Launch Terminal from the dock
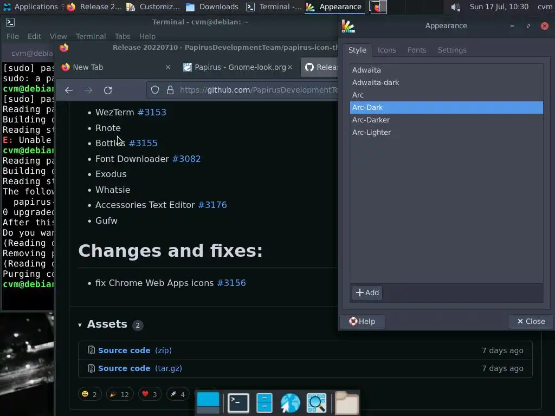This screenshot has width=555, height=416. point(238,403)
